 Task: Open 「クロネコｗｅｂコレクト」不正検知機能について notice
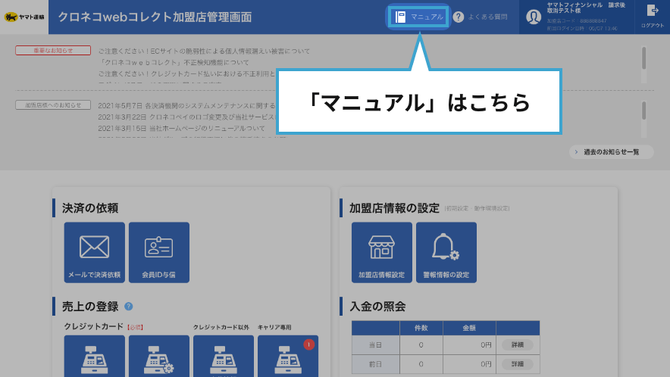[174, 62]
